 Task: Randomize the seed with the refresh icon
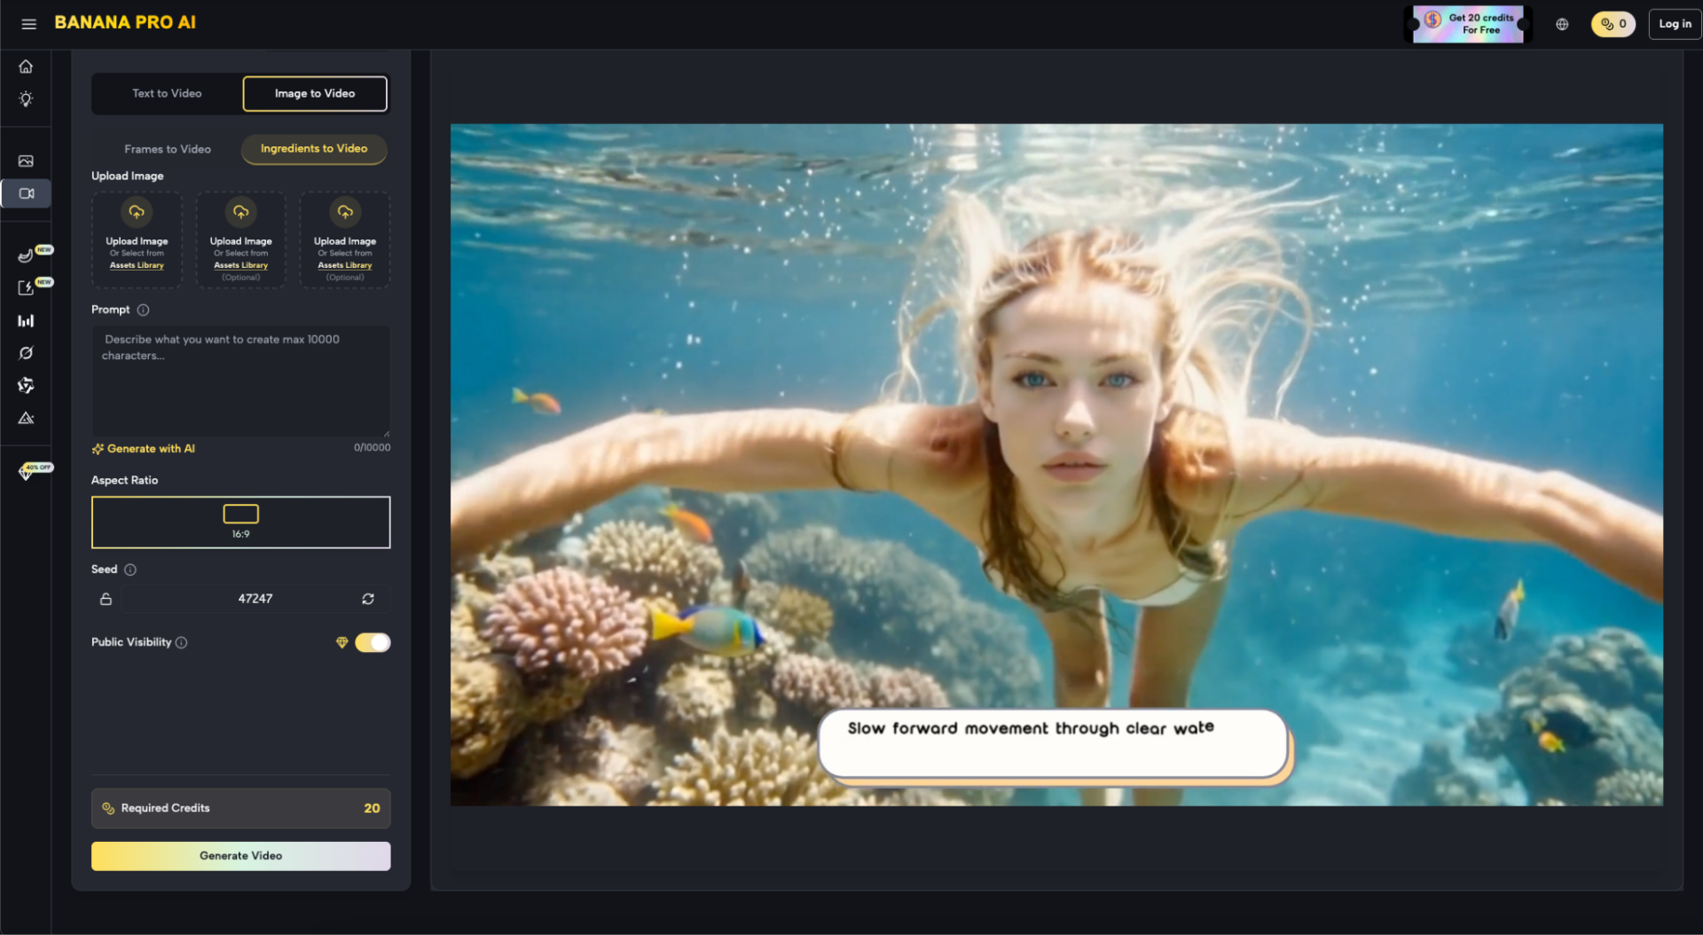pyautogui.click(x=367, y=599)
